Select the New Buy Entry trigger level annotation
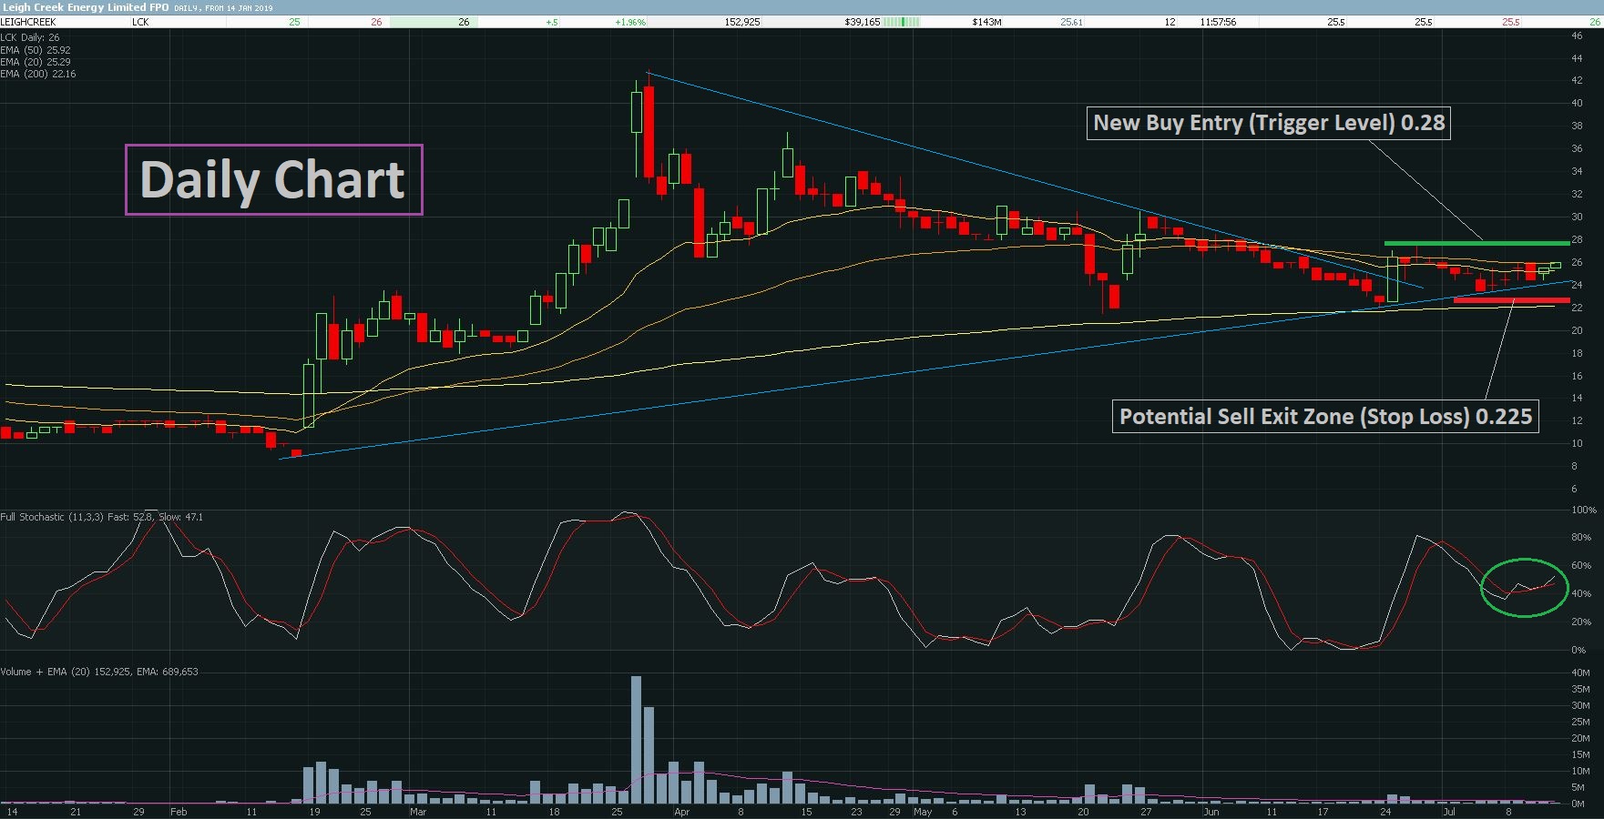Image resolution: width=1604 pixels, height=819 pixels. tap(1269, 123)
